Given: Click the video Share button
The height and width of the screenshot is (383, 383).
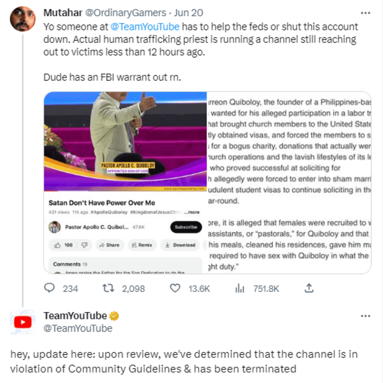Looking at the screenshot, I should (x=109, y=245).
